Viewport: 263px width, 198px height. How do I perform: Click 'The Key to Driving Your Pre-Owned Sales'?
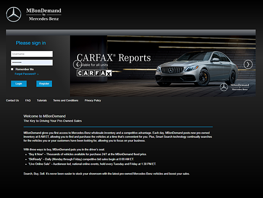[x=53, y=121]
